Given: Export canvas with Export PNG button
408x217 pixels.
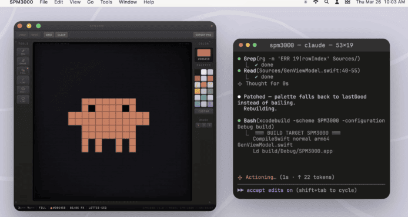Looking at the screenshot, I should pyautogui.click(x=203, y=35).
